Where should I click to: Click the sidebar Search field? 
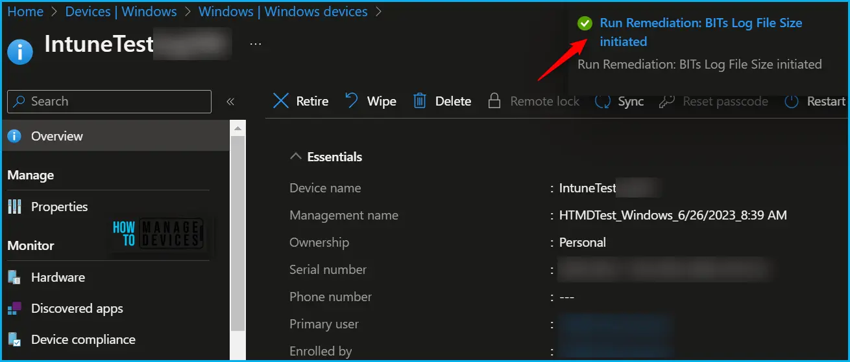pos(109,102)
